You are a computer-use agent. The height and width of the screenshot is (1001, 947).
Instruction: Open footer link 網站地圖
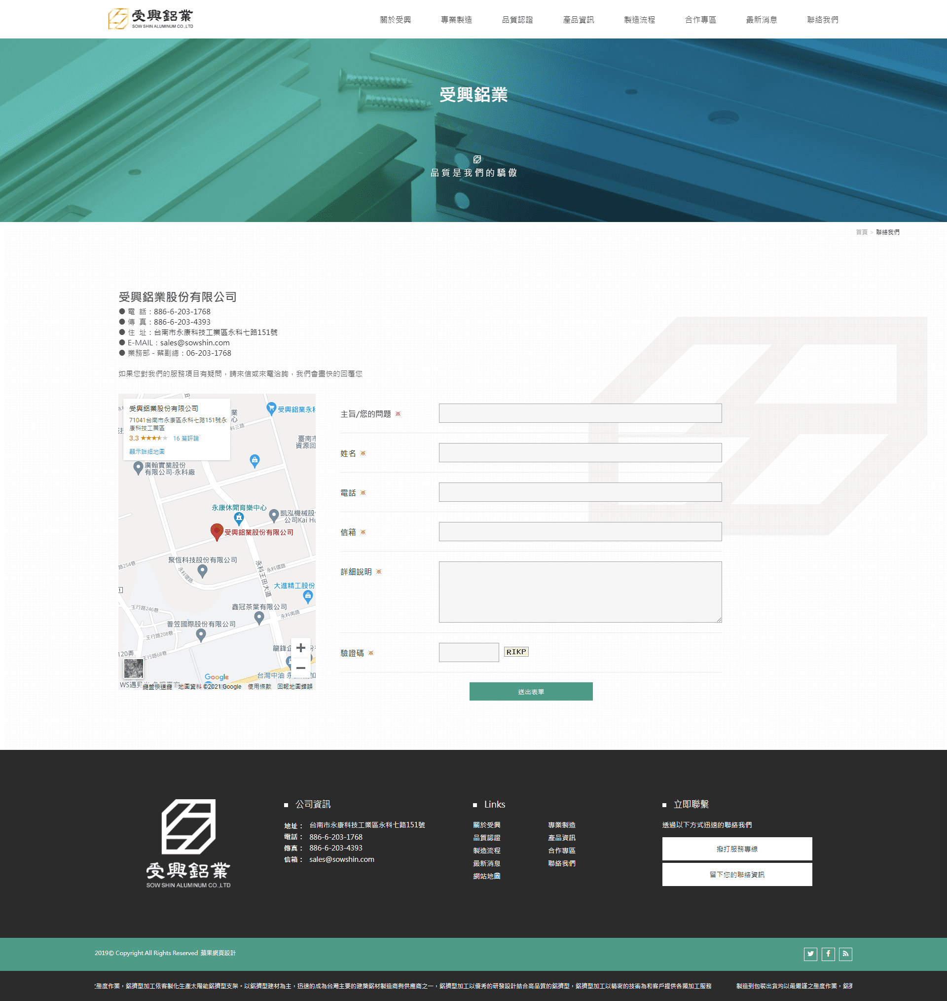(x=487, y=876)
